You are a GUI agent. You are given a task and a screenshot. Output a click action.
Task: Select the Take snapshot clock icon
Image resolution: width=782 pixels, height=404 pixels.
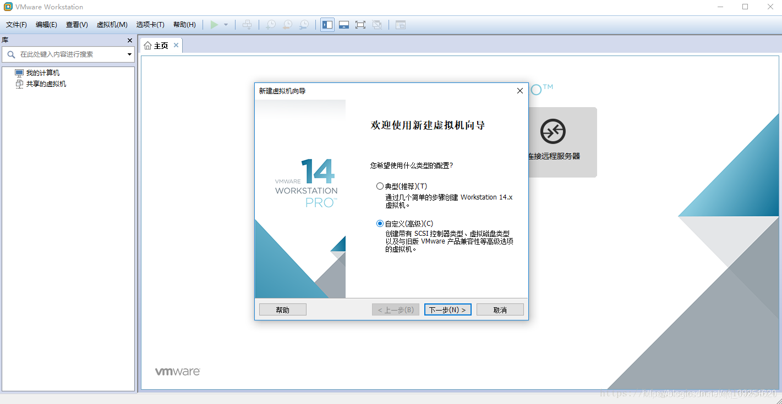[270, 24]
